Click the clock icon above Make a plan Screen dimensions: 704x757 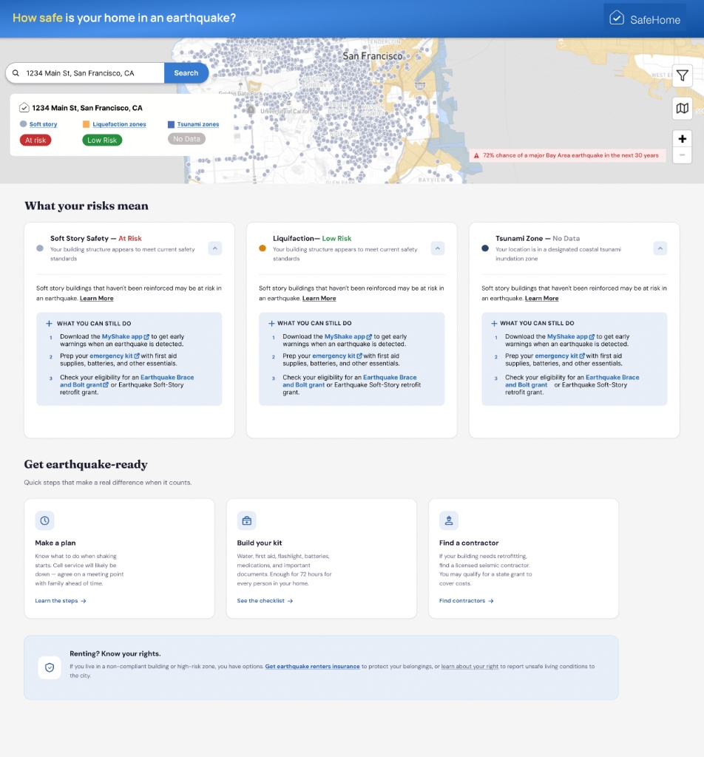coord(44,520)
